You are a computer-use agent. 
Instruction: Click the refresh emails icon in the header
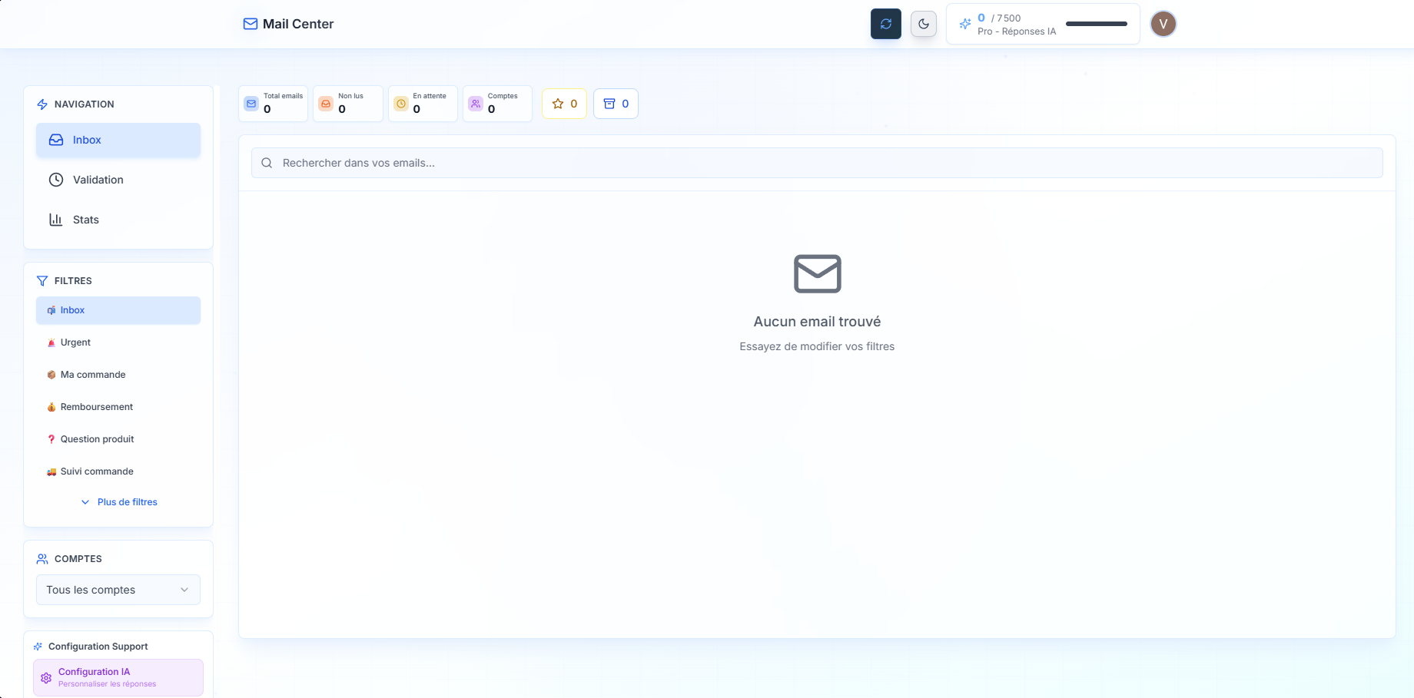tap(885, 24)
